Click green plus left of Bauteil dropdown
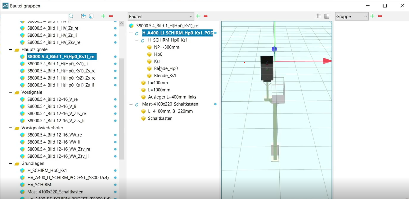This screenshot has height=199, width=409. tap(103, 16)
